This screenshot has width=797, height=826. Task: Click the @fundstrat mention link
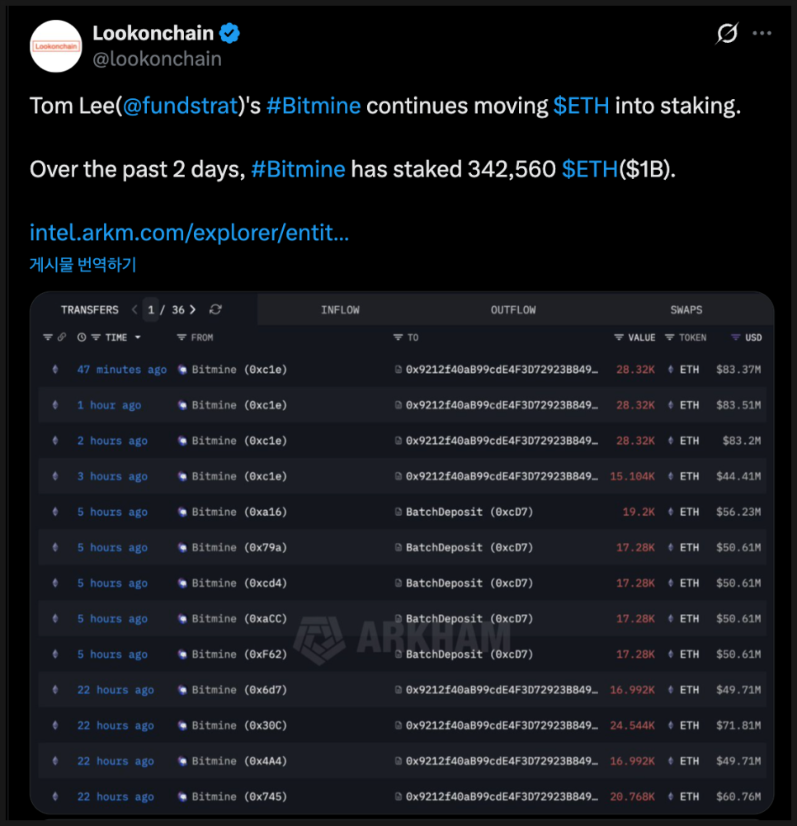pyautogui.click(x=180, y=106)
